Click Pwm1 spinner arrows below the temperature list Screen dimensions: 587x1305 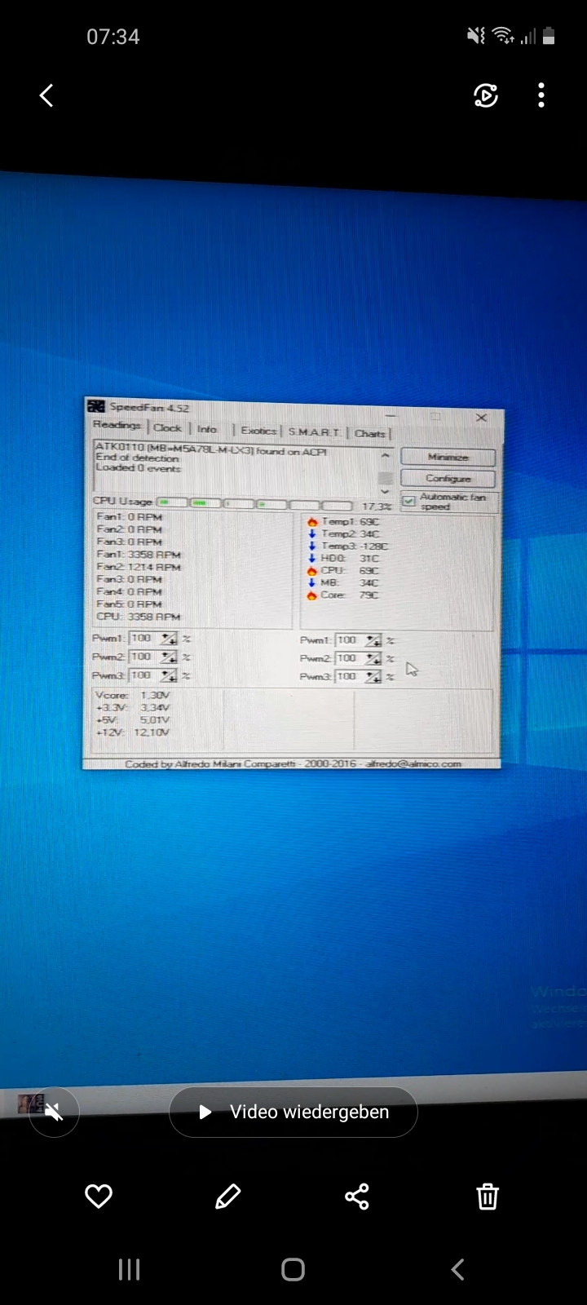(373, 640)
